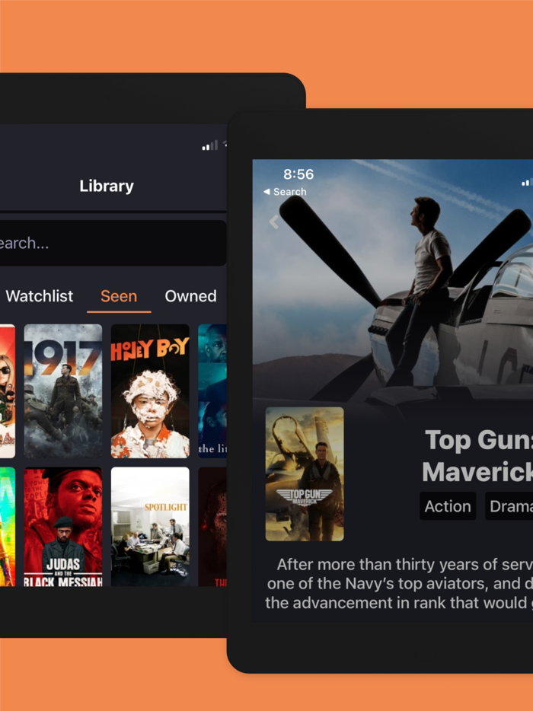The image size is (533, 711).
Task: Select the Seen tab
Action: [119, 296]
